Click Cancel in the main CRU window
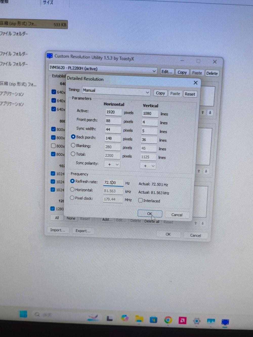This screenshot has height=337, width=253. click(195, 235)
